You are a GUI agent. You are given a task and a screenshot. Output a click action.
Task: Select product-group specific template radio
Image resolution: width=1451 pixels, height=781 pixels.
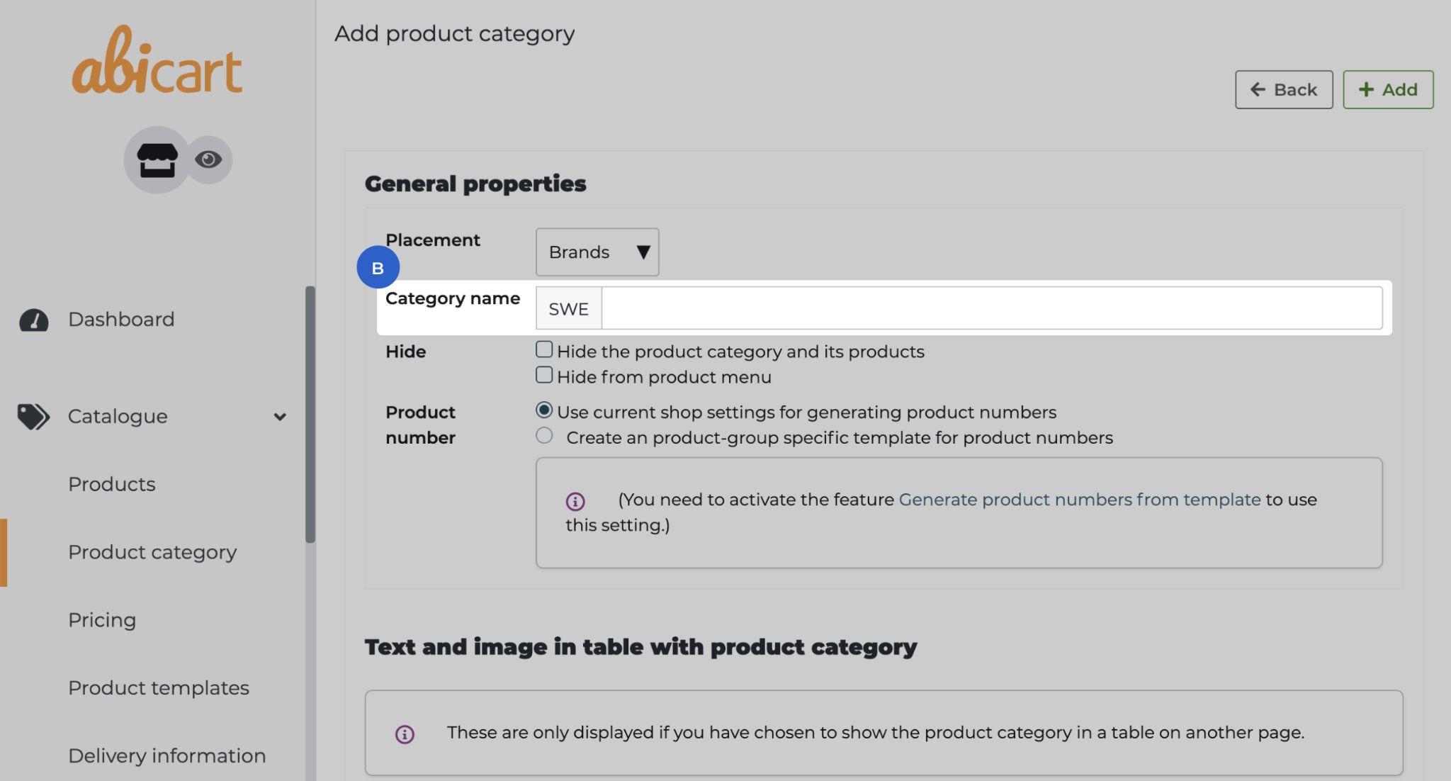[x=544, y=436]
